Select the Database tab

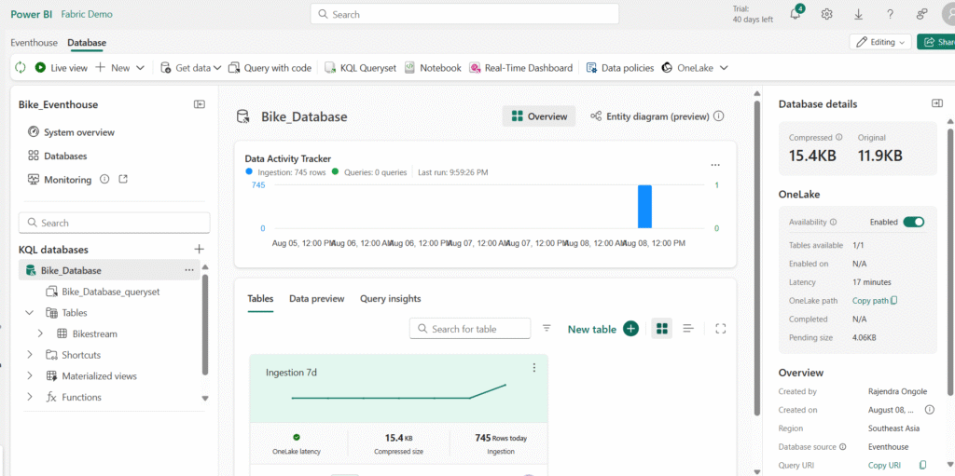tap(87, 43)
